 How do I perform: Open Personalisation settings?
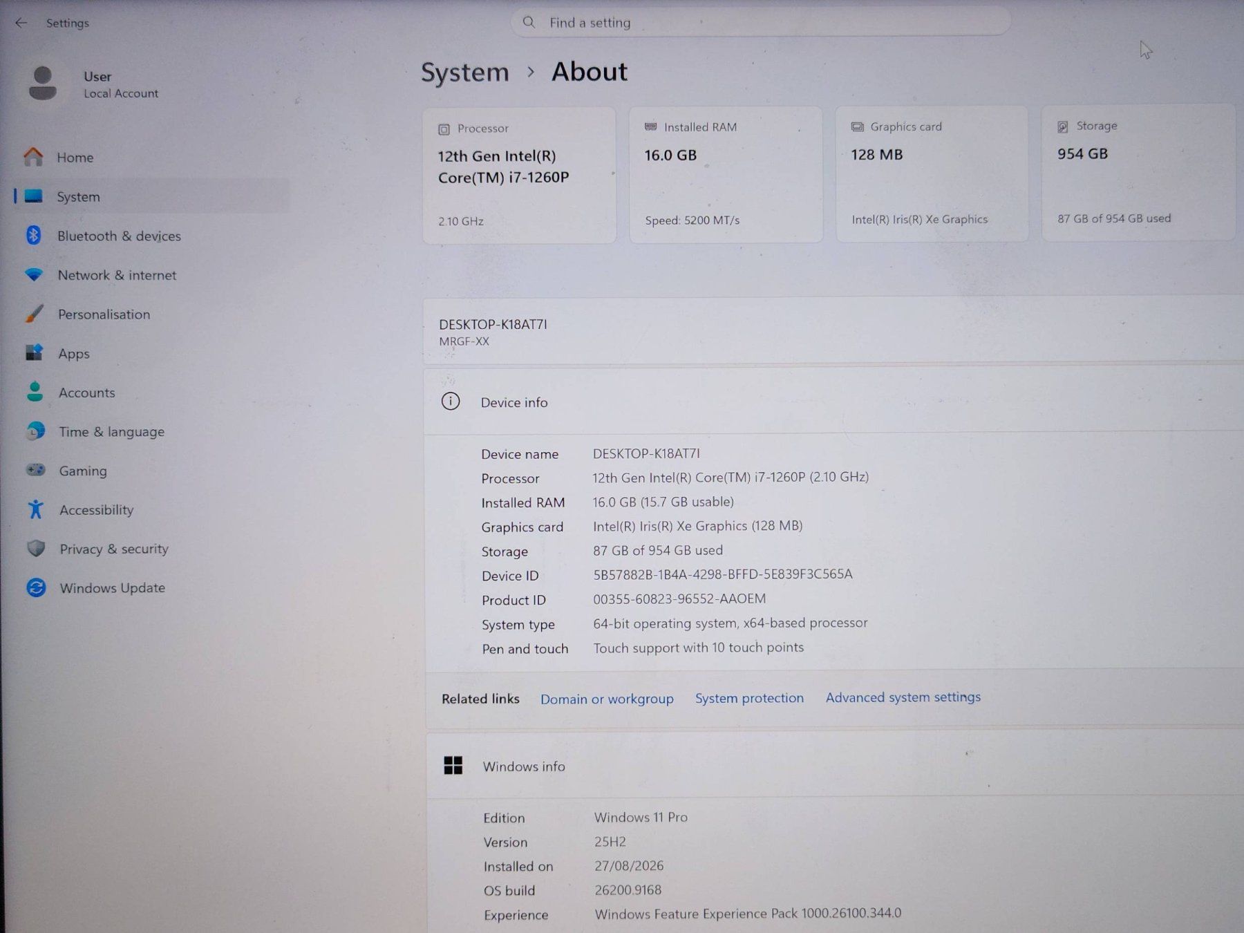[152, 314]
